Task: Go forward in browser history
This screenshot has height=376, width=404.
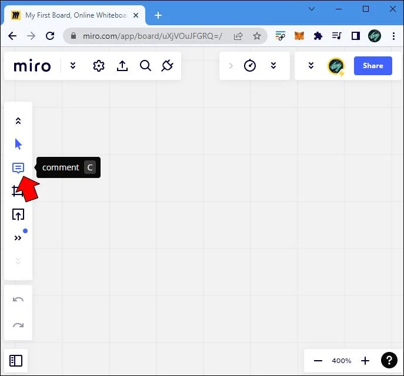Action: [31, 36]
